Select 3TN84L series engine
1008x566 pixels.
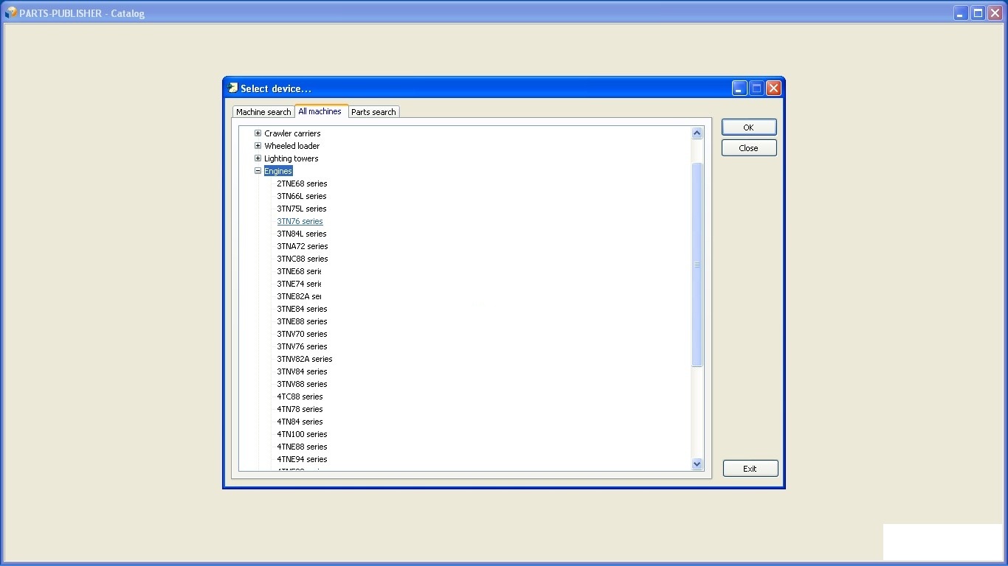[x=302, y=234]
